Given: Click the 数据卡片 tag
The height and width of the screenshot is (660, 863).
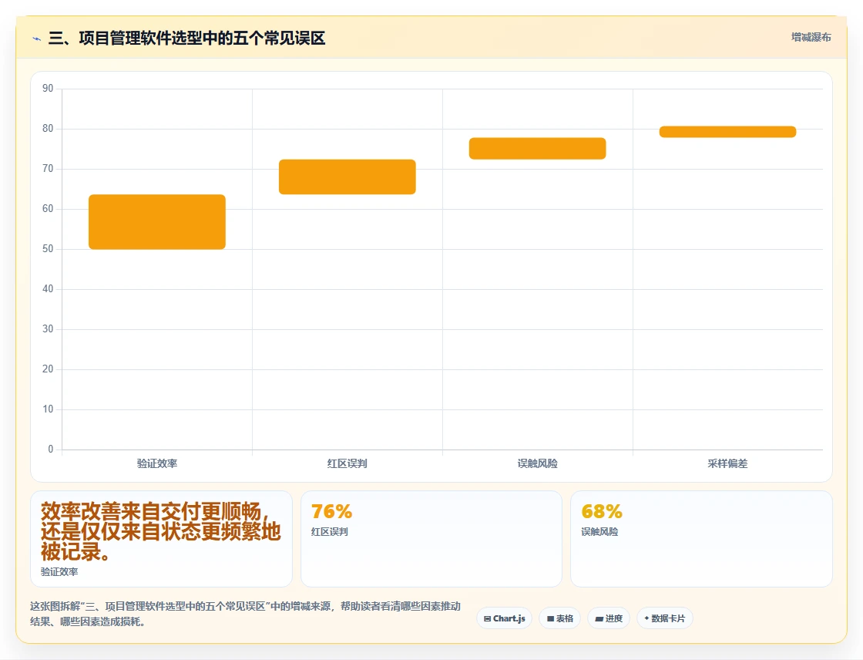Looking at the screenshot, I should pyautogui.click(x=665, y=618).
